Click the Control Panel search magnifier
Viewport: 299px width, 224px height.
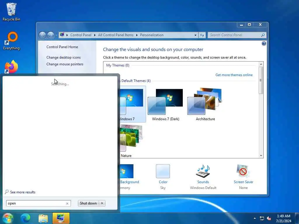click(x=263, y=35)
